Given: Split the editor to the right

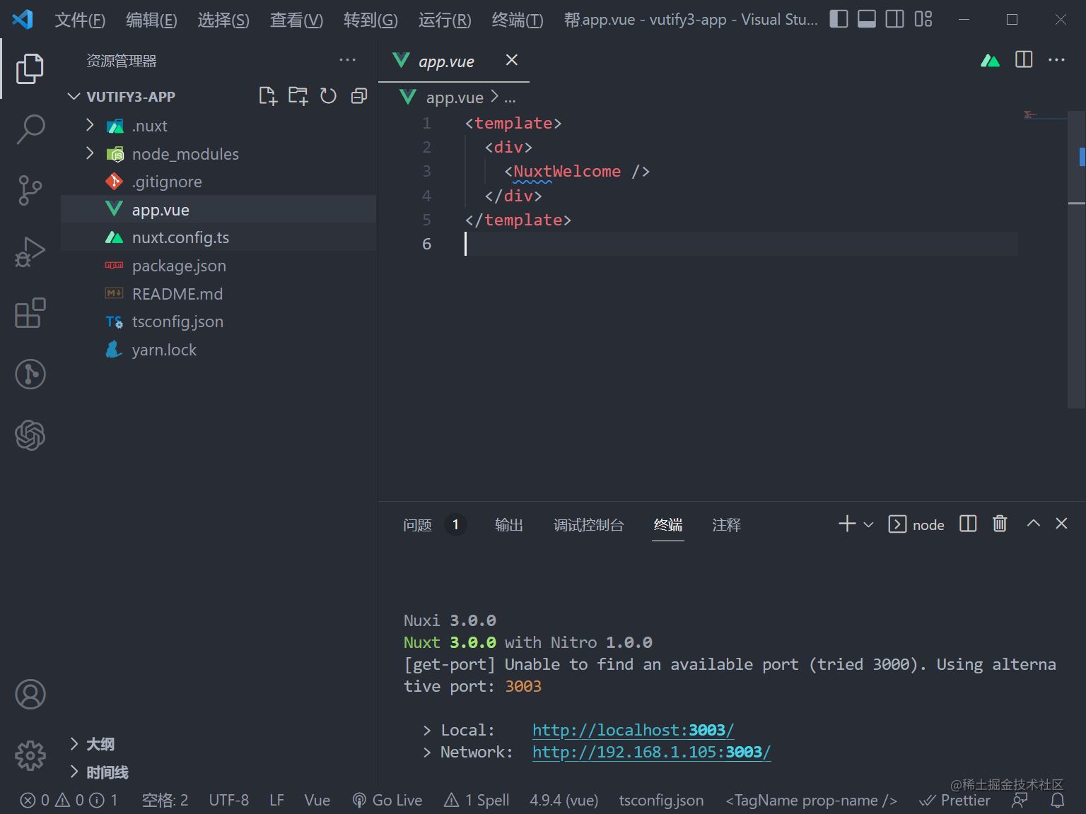Looking at the screenshot, I should (1024, 59).
